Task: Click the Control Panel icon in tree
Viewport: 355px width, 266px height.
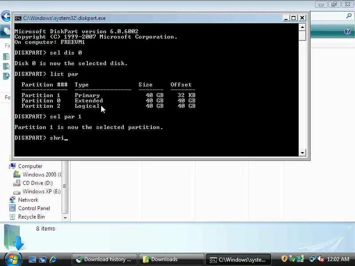Action: [12, 208]
